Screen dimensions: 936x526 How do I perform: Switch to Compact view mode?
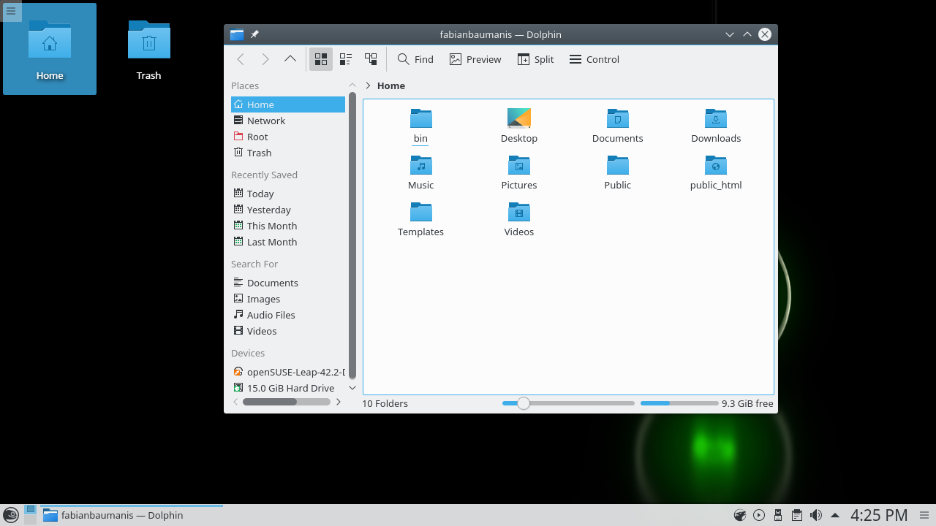tap(346, 59)
